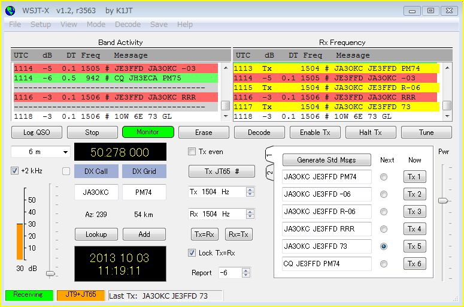Click the Pwr power slider
This screenshot has height=307, width=464.
point(443,201)
